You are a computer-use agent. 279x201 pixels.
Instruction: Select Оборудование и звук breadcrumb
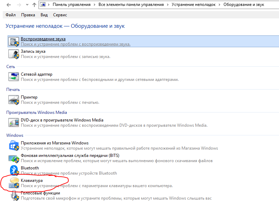[x=244, y=5]
